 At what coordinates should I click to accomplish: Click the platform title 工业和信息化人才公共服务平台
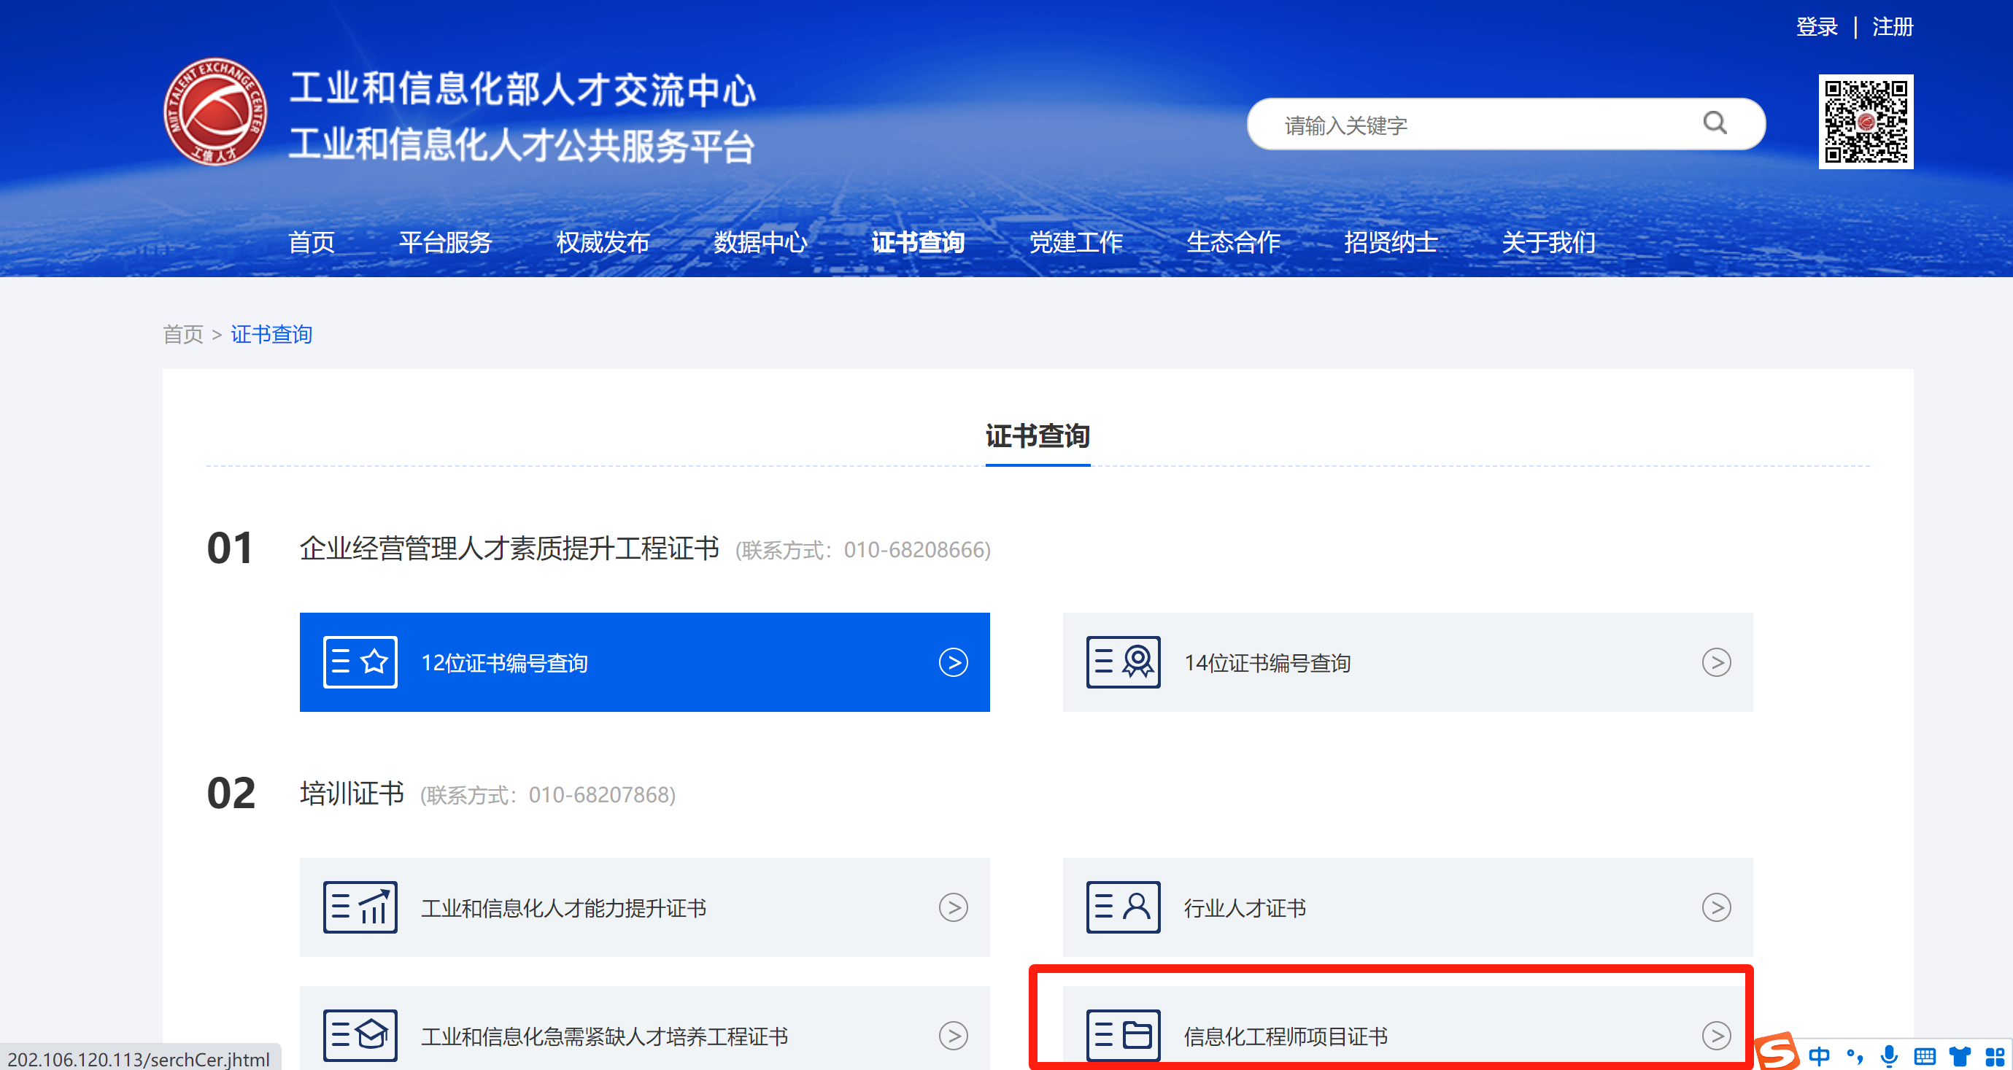tap(521, 145)
